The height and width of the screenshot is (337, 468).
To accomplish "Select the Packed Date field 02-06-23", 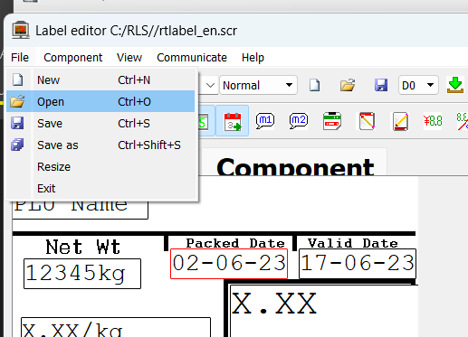I will 229,264.
